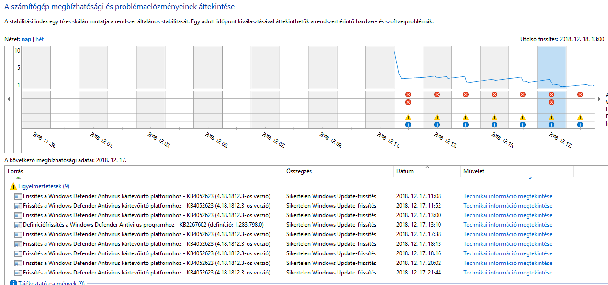
Task: Click the Windows failure icon in the highlighted December 17 column
Action: click(x=552, y=102)
